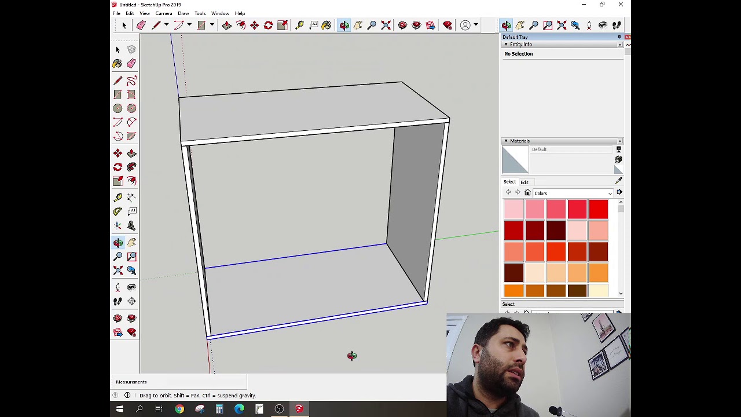Viewport: 741px width, 417px height.
Task: Select the Pan hand tool in top toolbar
Action: click(x=358, y=25)
